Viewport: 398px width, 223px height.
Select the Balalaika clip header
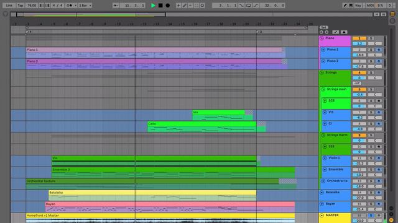click(x=152, y=193)
